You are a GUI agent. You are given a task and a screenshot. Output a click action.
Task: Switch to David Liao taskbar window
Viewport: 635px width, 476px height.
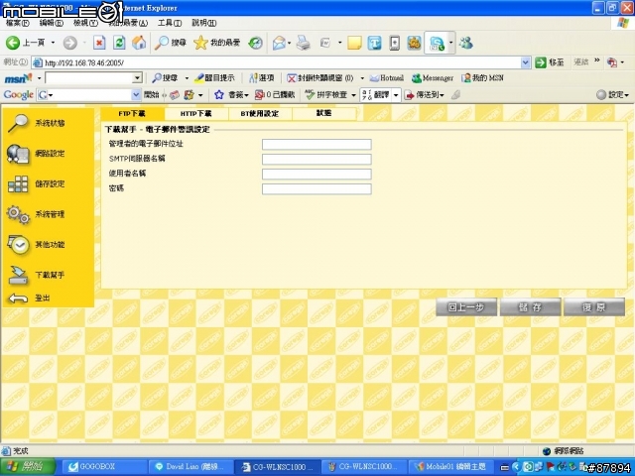click(x=191, y=466)
